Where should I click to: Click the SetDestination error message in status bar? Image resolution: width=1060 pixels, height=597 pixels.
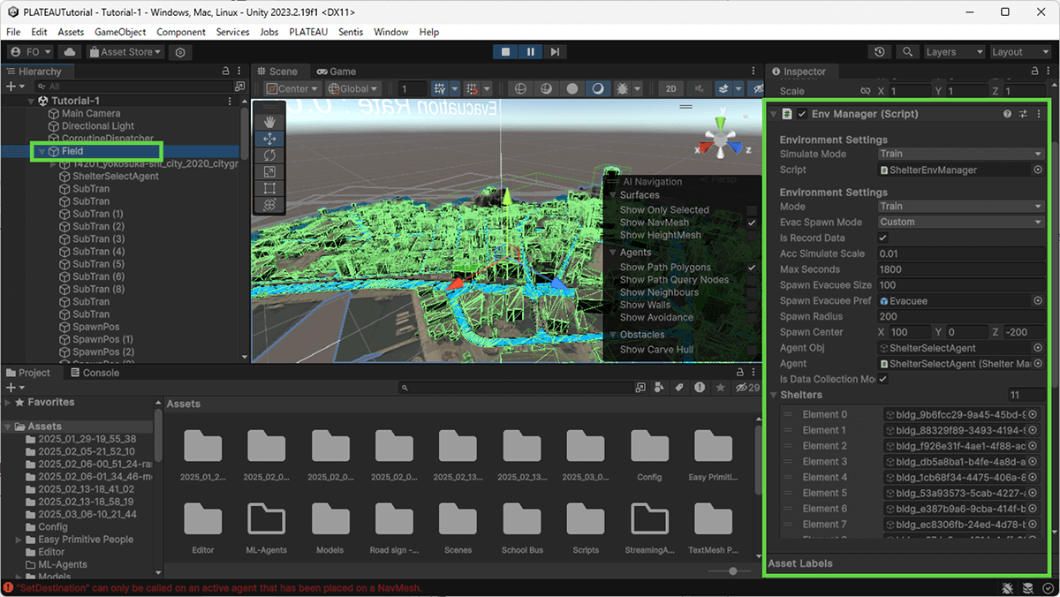point(218,588)
